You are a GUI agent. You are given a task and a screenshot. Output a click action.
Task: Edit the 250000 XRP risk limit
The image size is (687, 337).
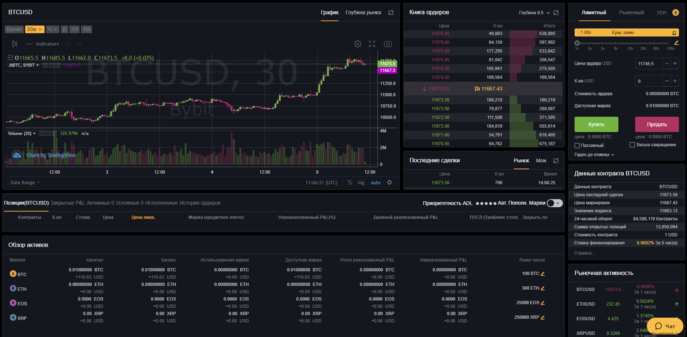543,317
